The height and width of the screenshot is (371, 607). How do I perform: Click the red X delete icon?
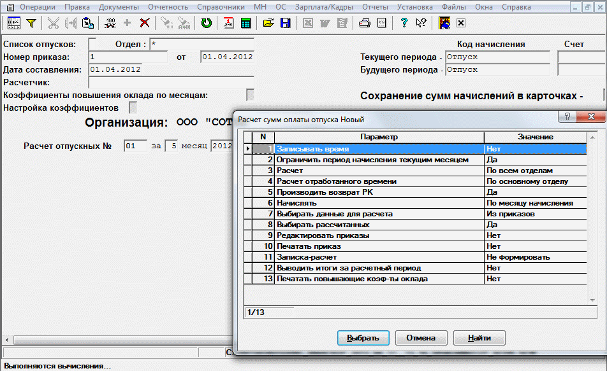[145, 23]
